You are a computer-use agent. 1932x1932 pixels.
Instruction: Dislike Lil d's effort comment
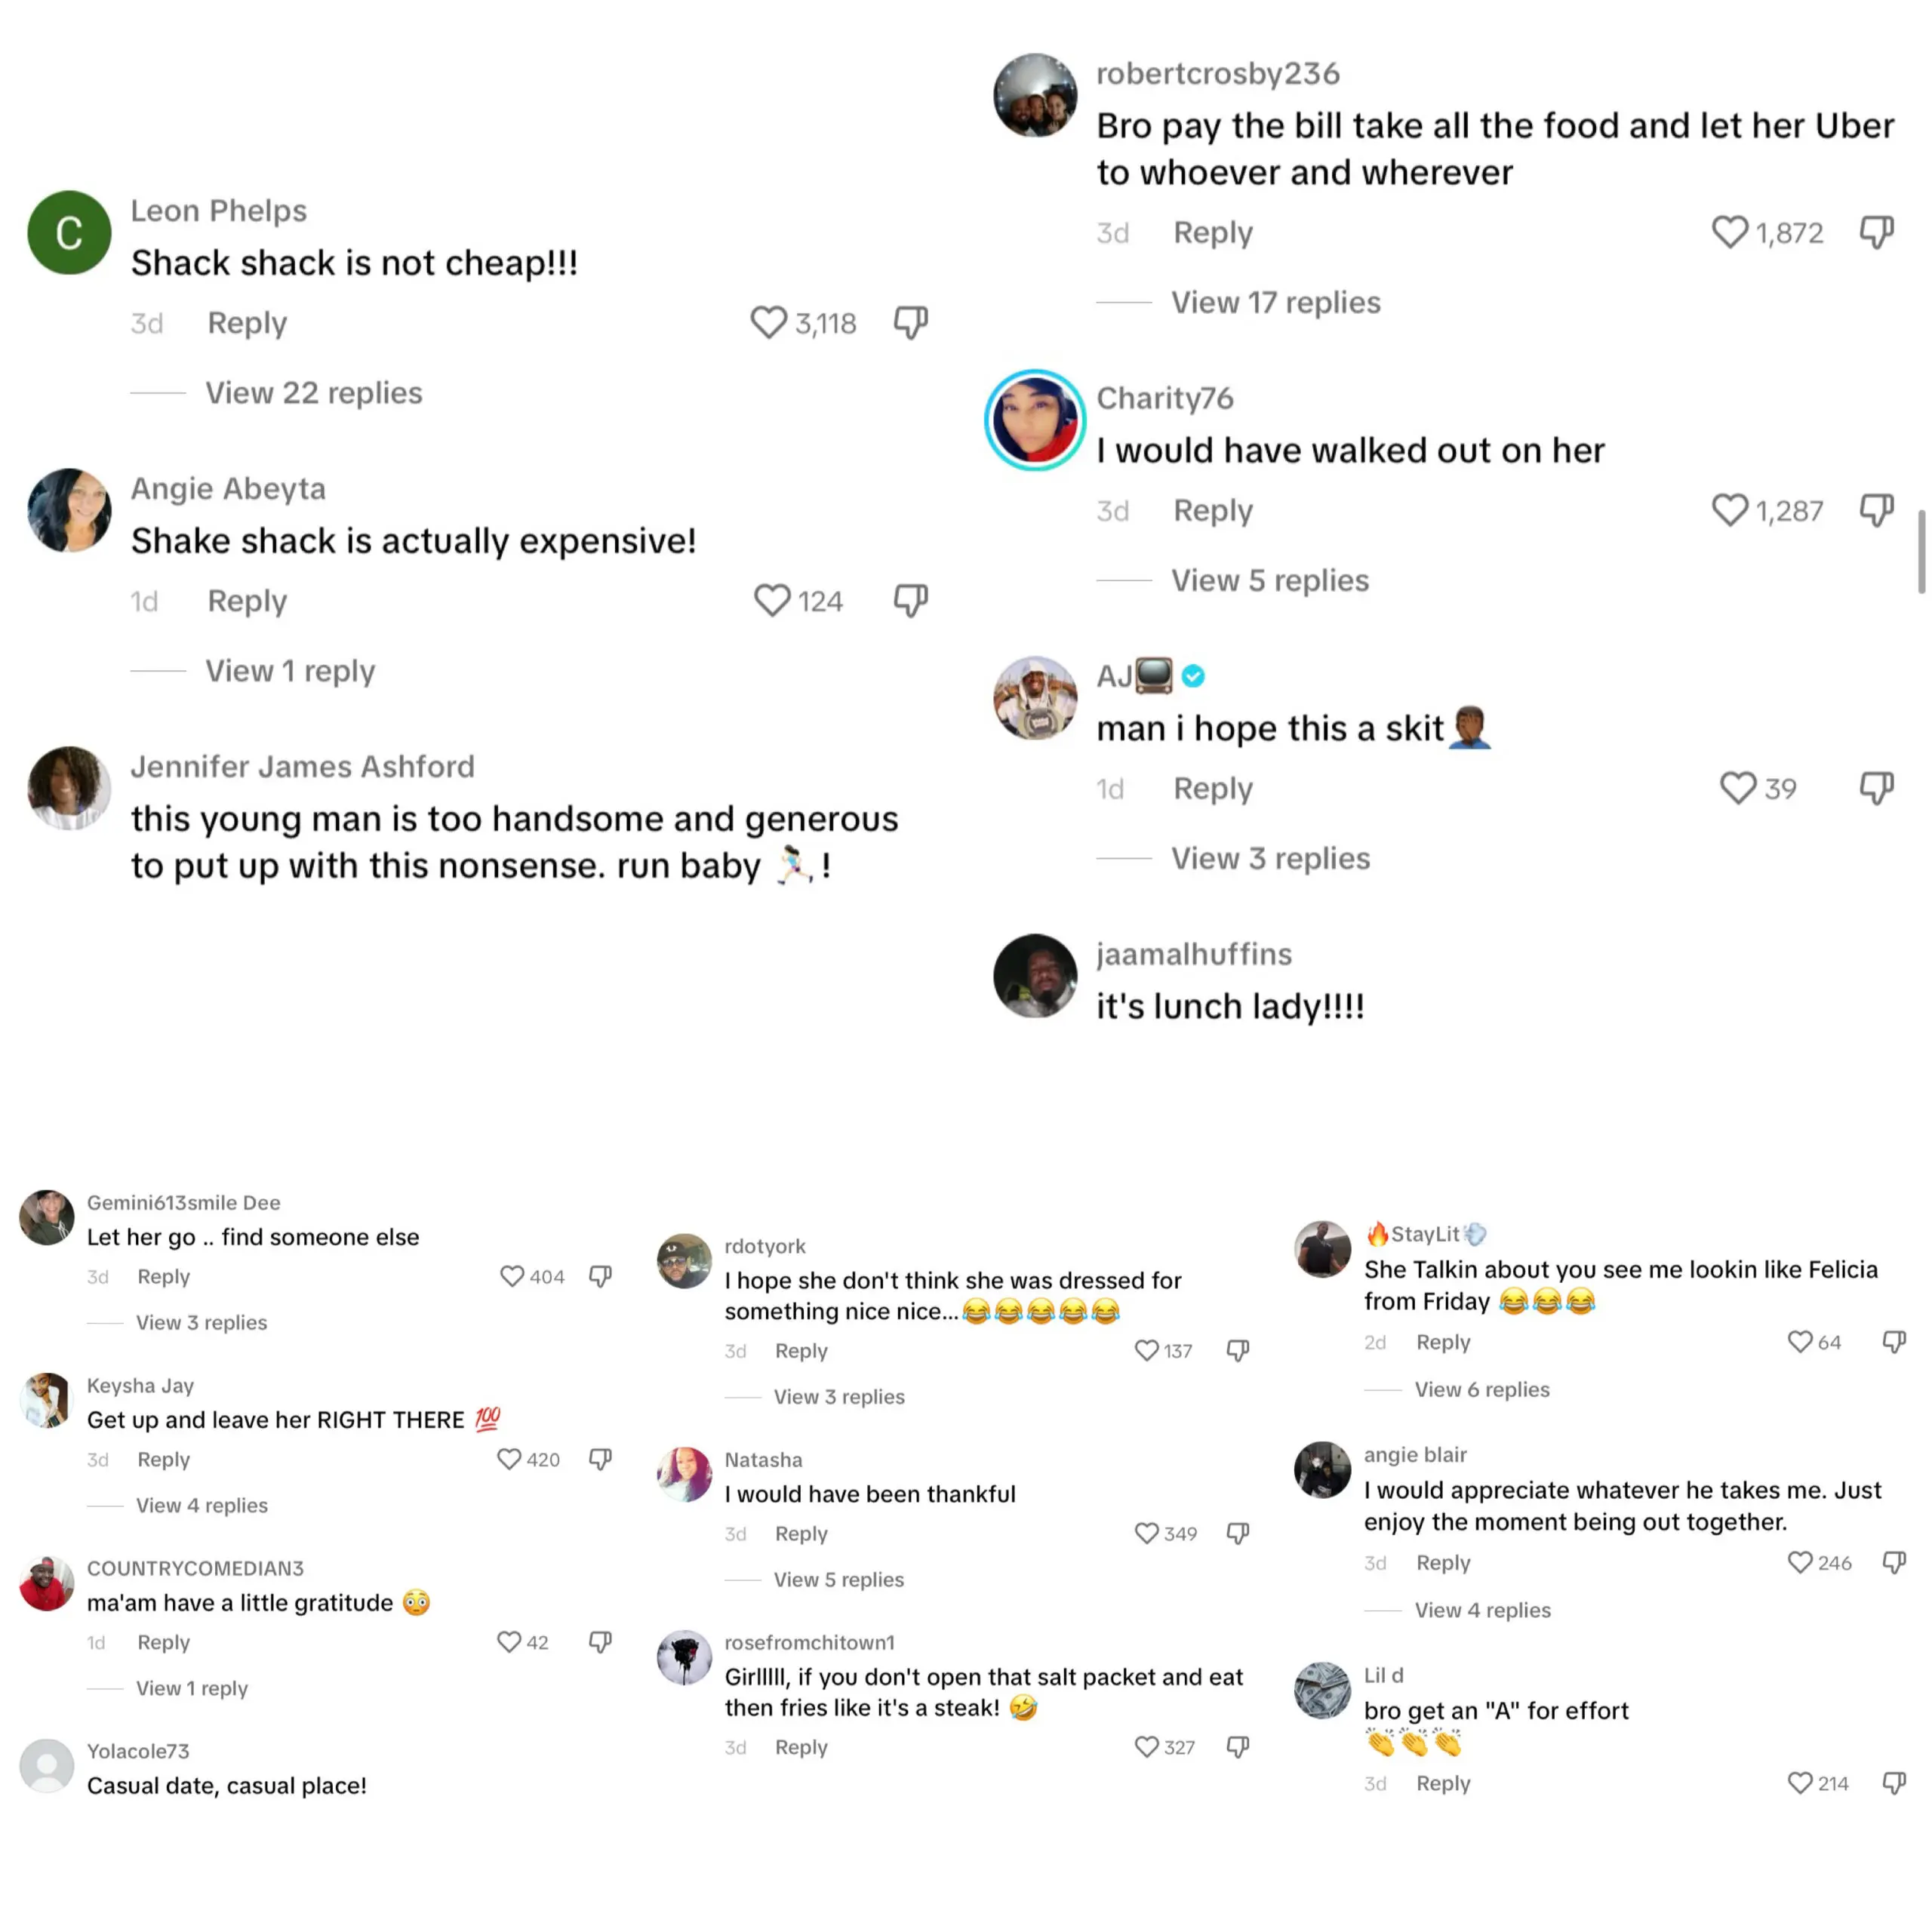tap(1894, 1783)
